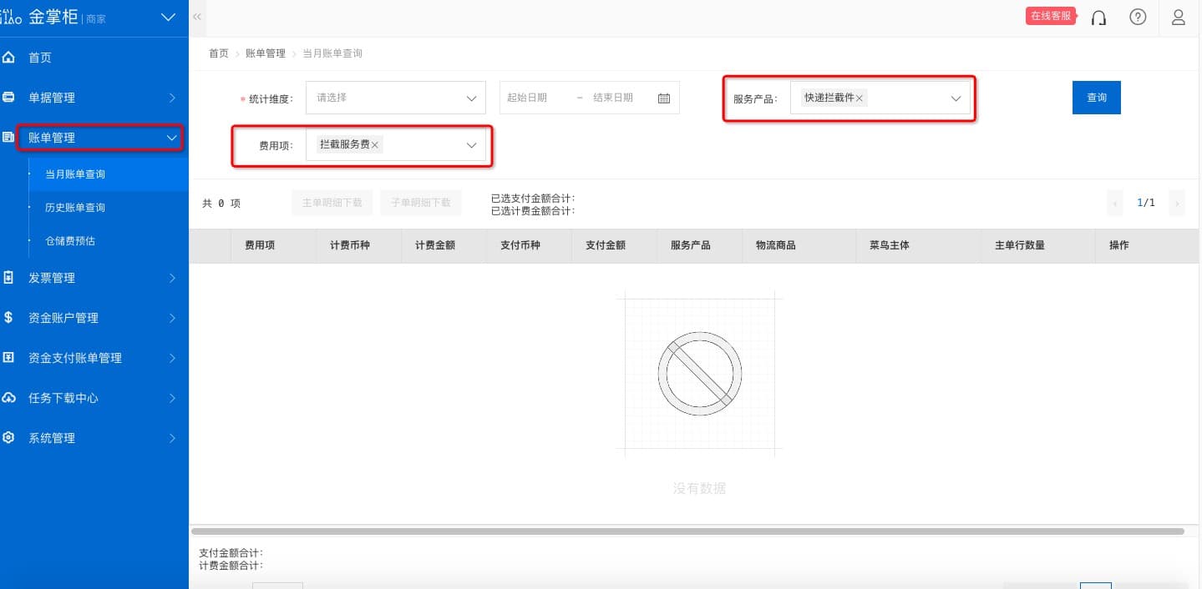Open the 统计维度 dropdown
This screenshot has width=1202, height=589.
(x=395, y=98)
